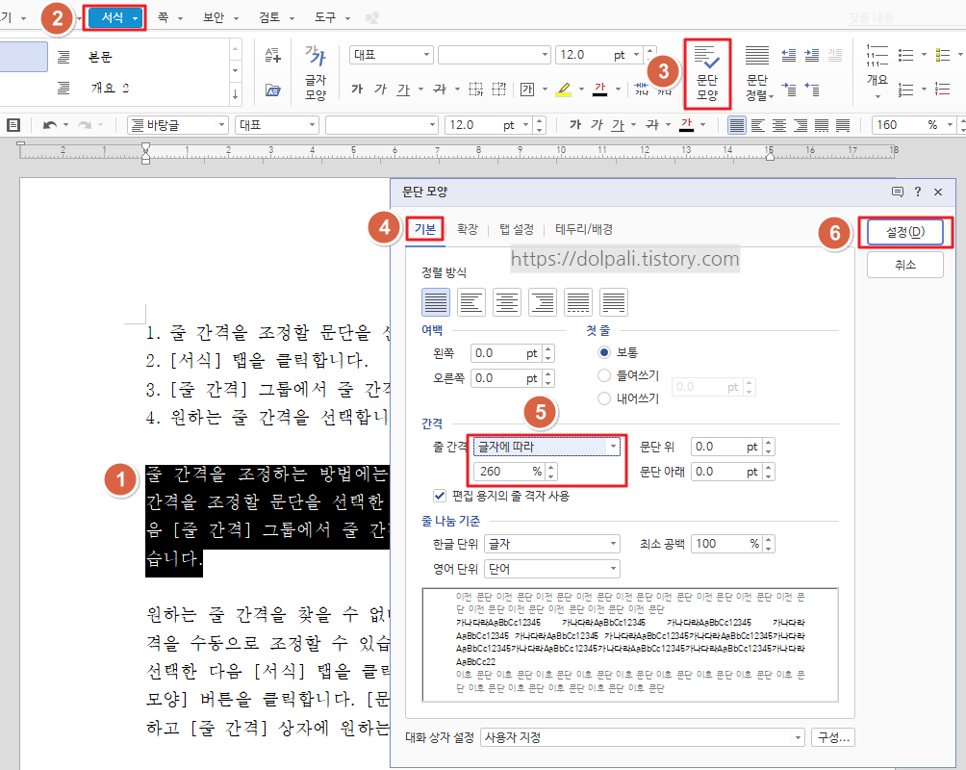Click the bulleted list icon in ribbon
Screen dimensions: 966x770
pos(905,55)
